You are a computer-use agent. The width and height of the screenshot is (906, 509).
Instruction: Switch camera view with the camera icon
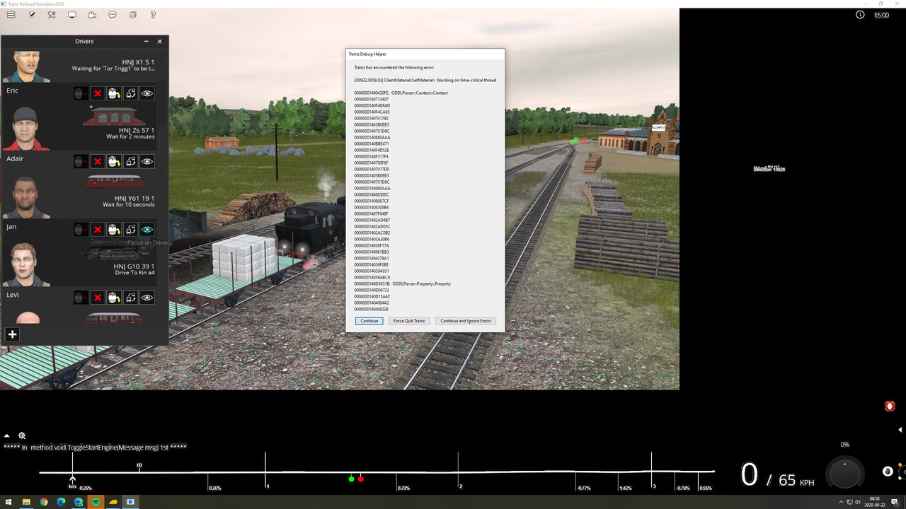91,14
